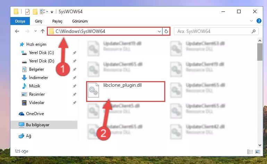
Task: Click the New folder quick access icon
Action: click(x=35, y=11)
